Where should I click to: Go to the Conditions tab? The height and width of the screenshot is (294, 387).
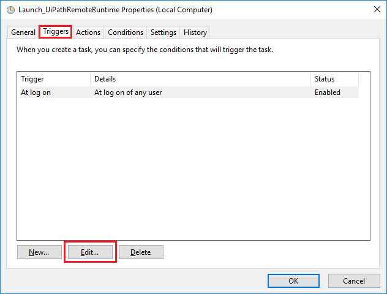[126, 32]
